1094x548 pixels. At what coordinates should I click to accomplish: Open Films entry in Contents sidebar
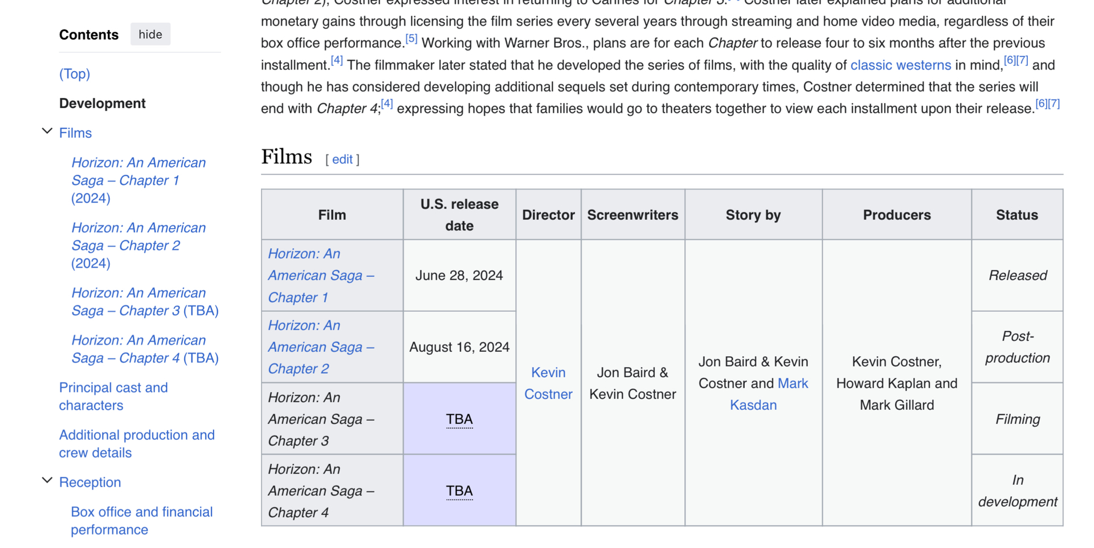(75, 133)
